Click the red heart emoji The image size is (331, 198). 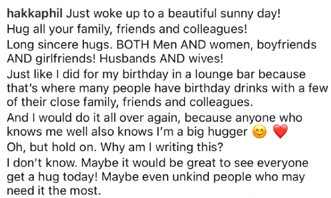(280, 132)
